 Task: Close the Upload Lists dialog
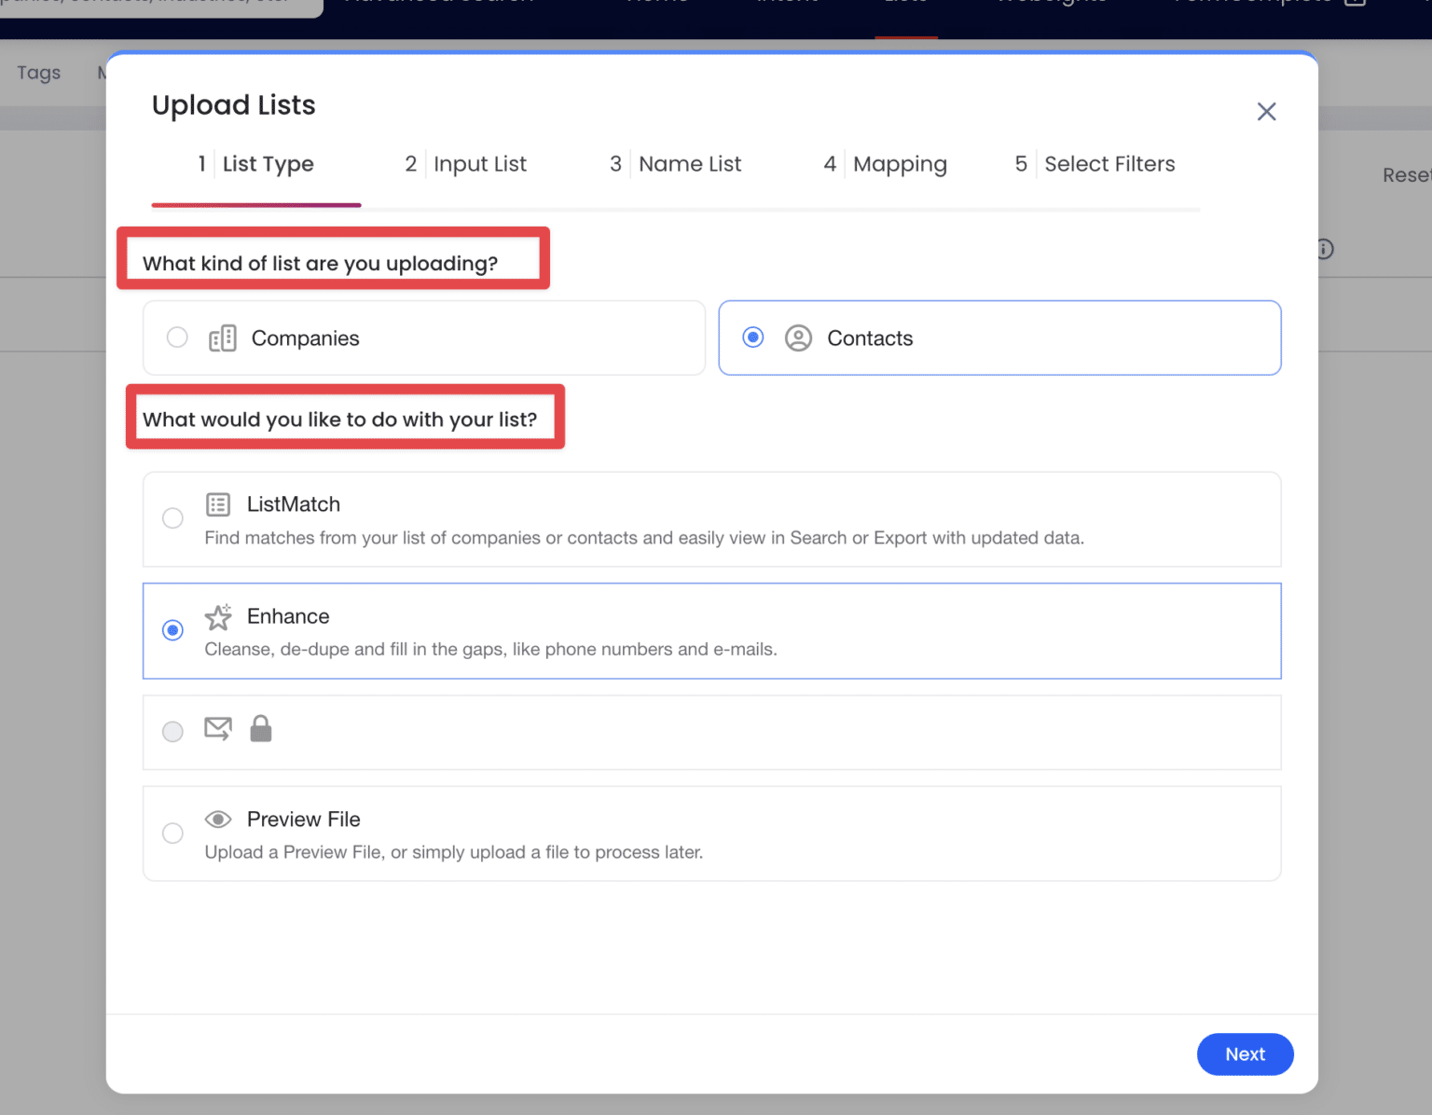pos(1266,111)
